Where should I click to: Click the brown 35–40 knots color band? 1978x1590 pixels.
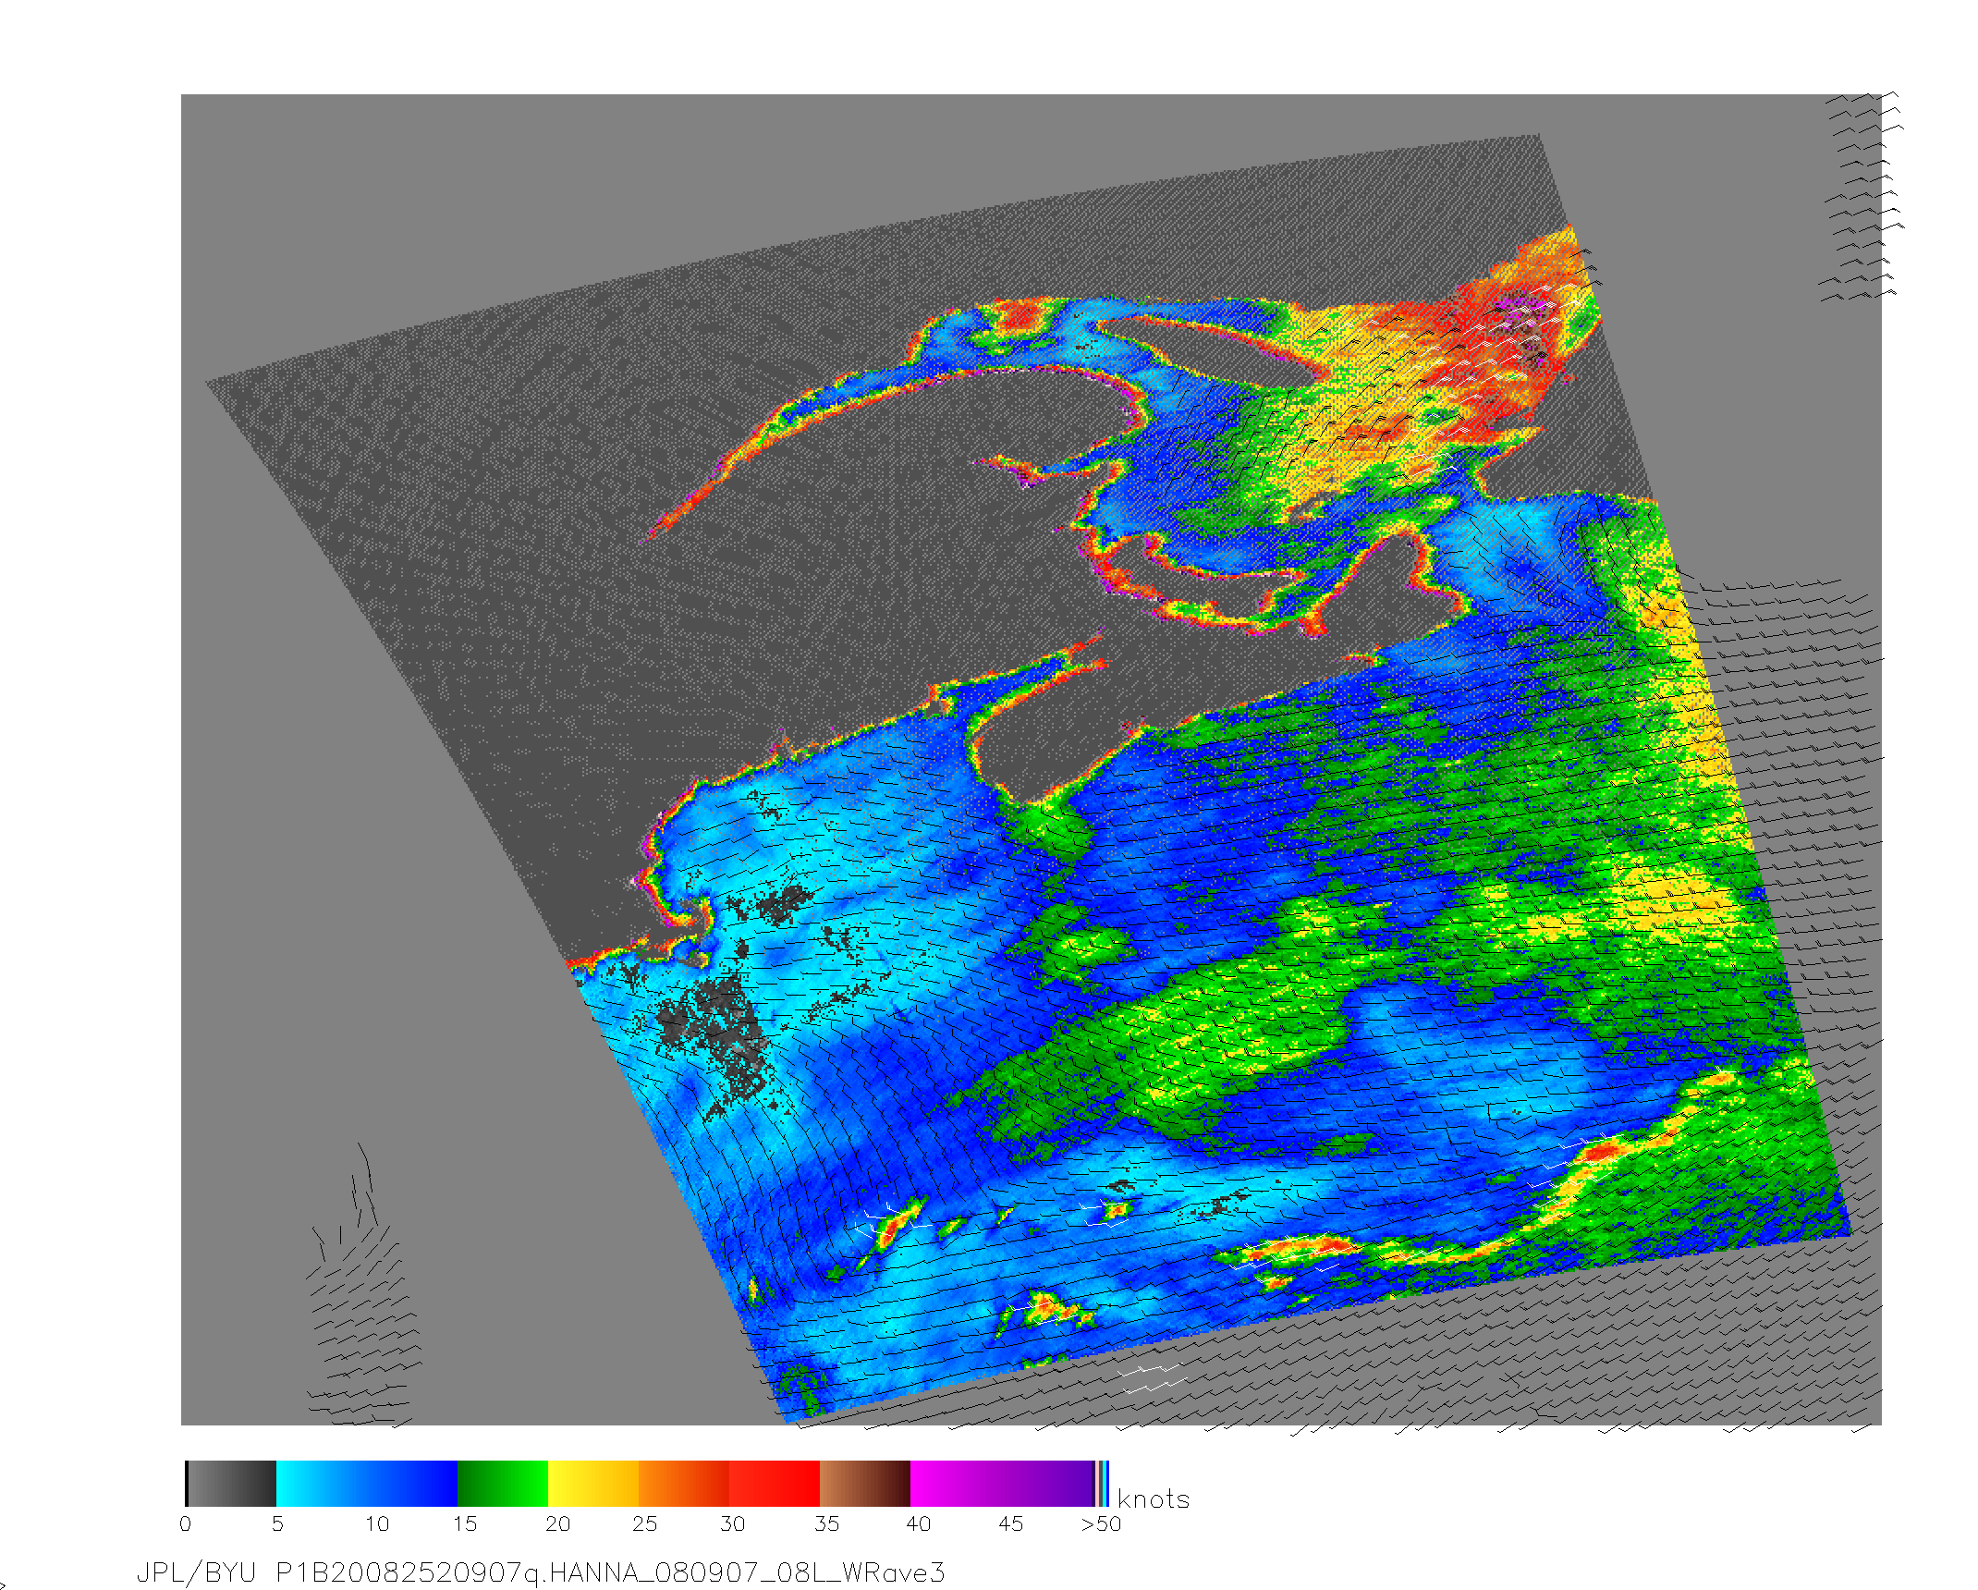[865, 1484]
